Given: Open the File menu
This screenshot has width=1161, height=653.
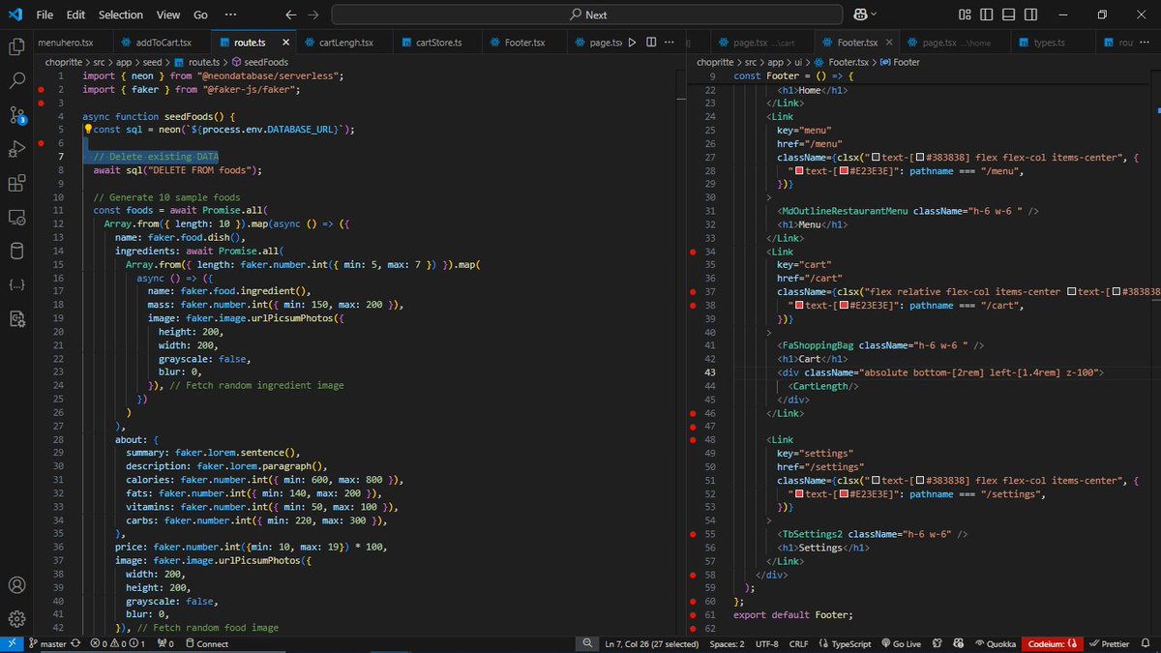Looking at the screenshot, I should click(x=45, y=15).
